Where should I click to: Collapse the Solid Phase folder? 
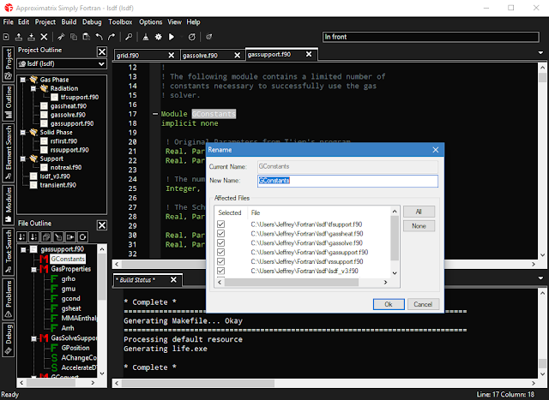coord(23,132)
